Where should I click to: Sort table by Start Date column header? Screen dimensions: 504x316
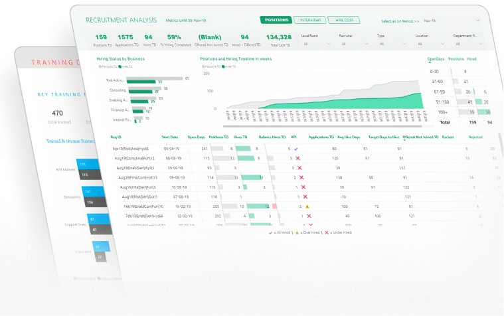click(x=170, y=137)
